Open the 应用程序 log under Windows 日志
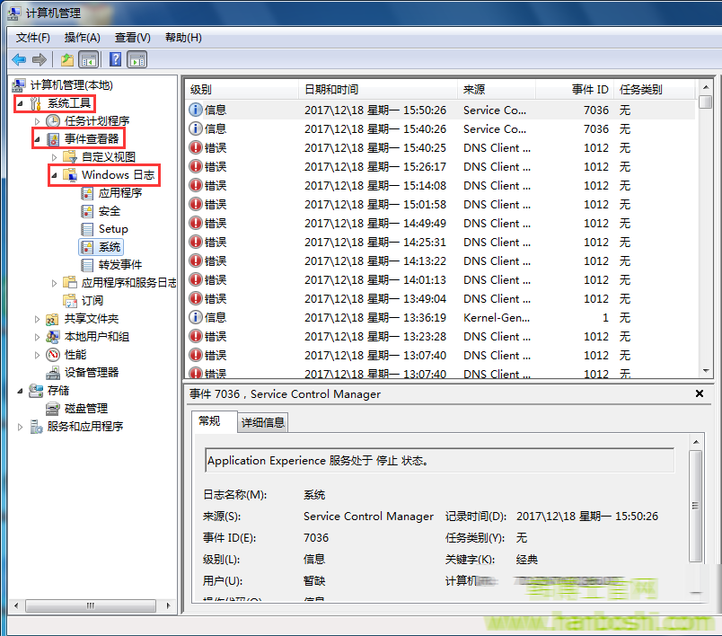This screenshot has width=722, height=636. pyautogui.click(x=119, y=193)
